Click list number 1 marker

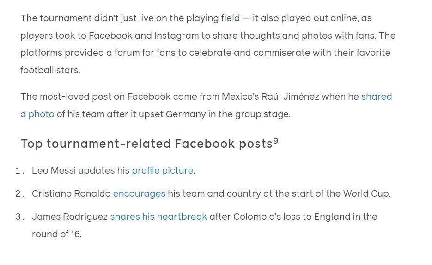click(x=19, y=171)
